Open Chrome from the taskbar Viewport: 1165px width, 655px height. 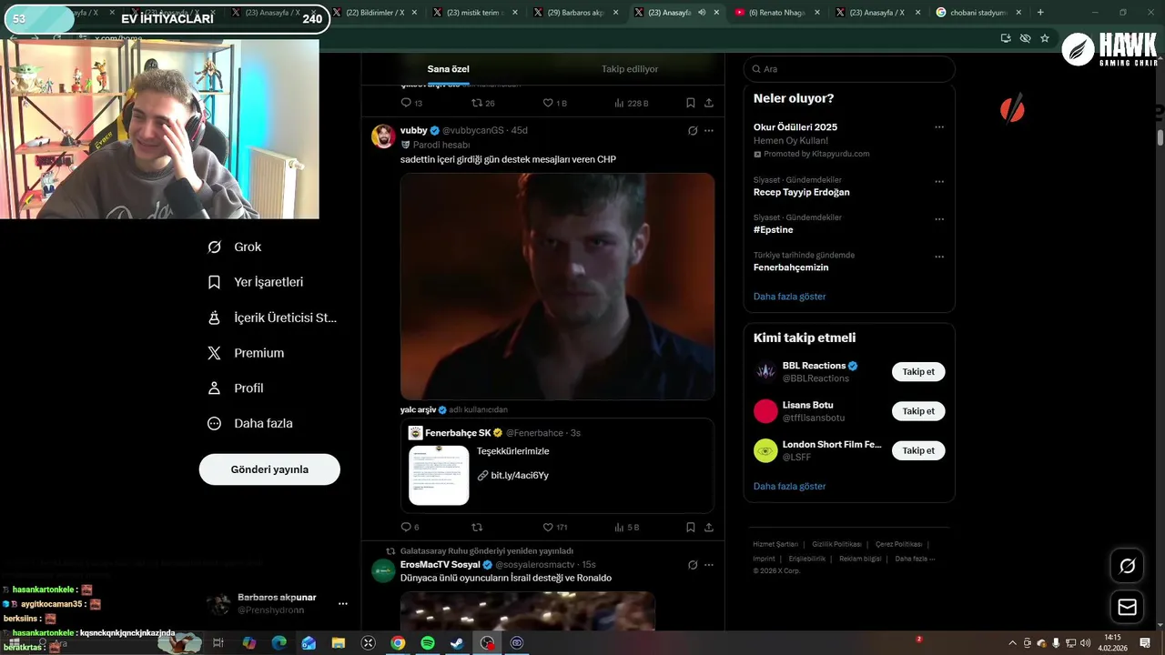pyautogui.click(x=398, y=642)
